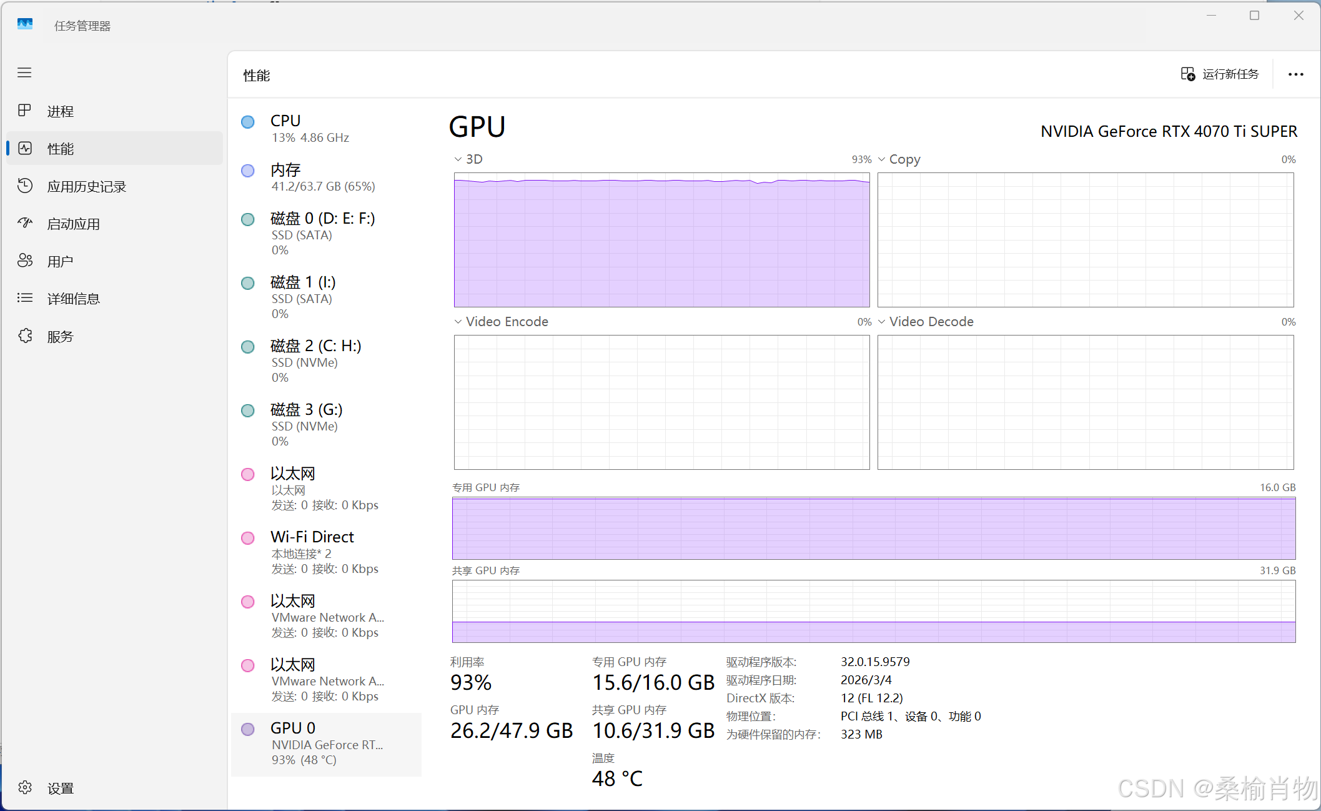The width and height of the screenshot is (1321, 811).
Task: Click the GPU 0 purple circle indicator
Action: point(248,729)
